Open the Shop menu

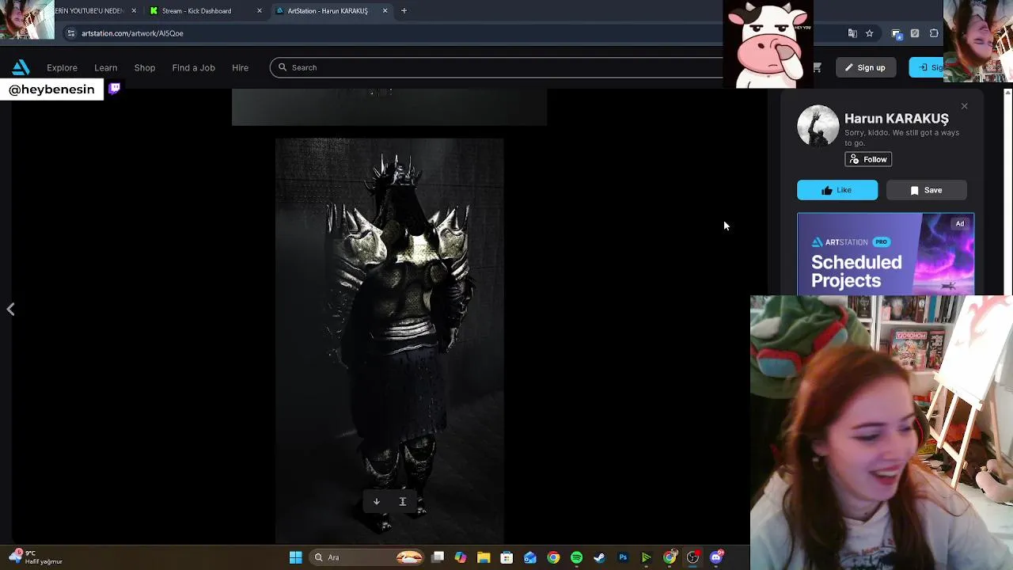click(x=145, y=67)
